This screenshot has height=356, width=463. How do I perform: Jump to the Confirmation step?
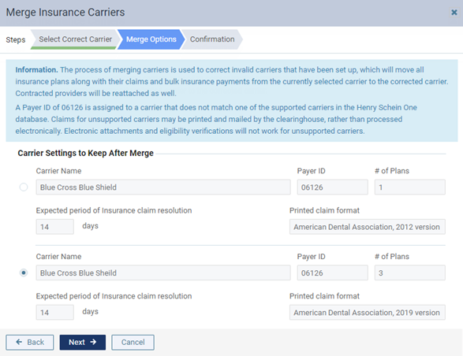click(211, 39)
